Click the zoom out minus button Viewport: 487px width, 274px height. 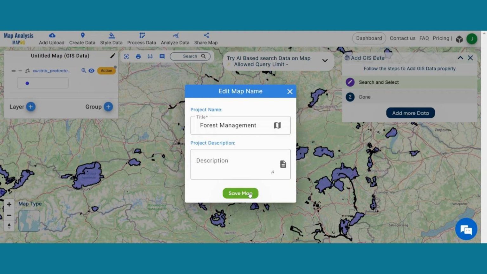tap(9, 215)
